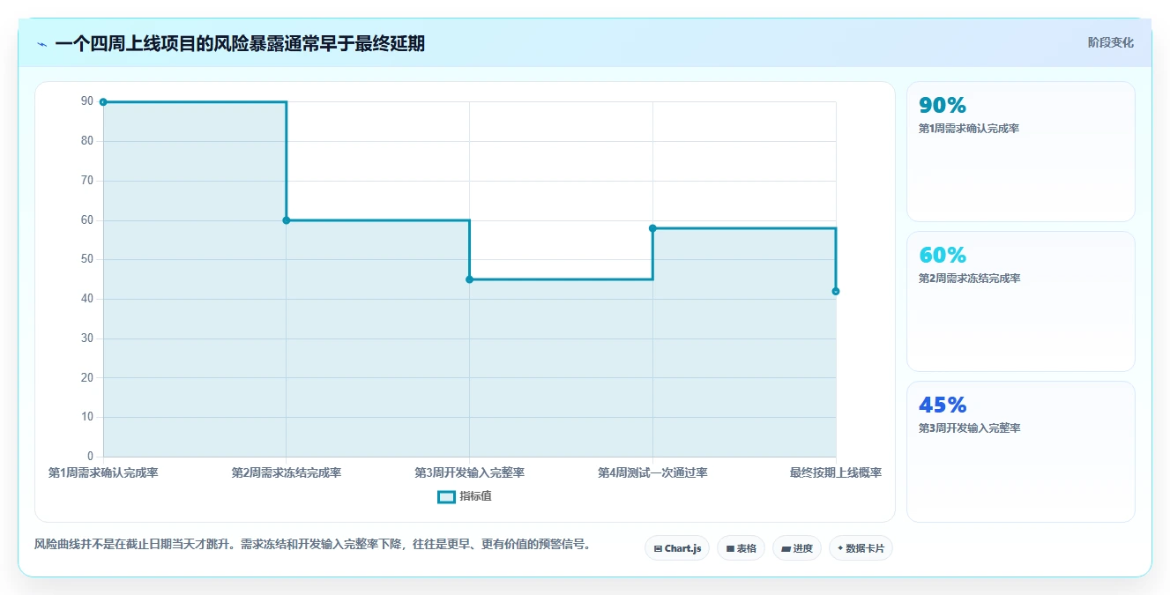Open the 60% stat card
Image resolution: width=1170 pixels, height=595 pixels.
pyautogui.click(x=1021, y=301)
